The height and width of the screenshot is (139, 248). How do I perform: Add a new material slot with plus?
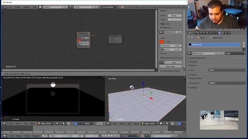pyautogui.click(x=244, y=43)
